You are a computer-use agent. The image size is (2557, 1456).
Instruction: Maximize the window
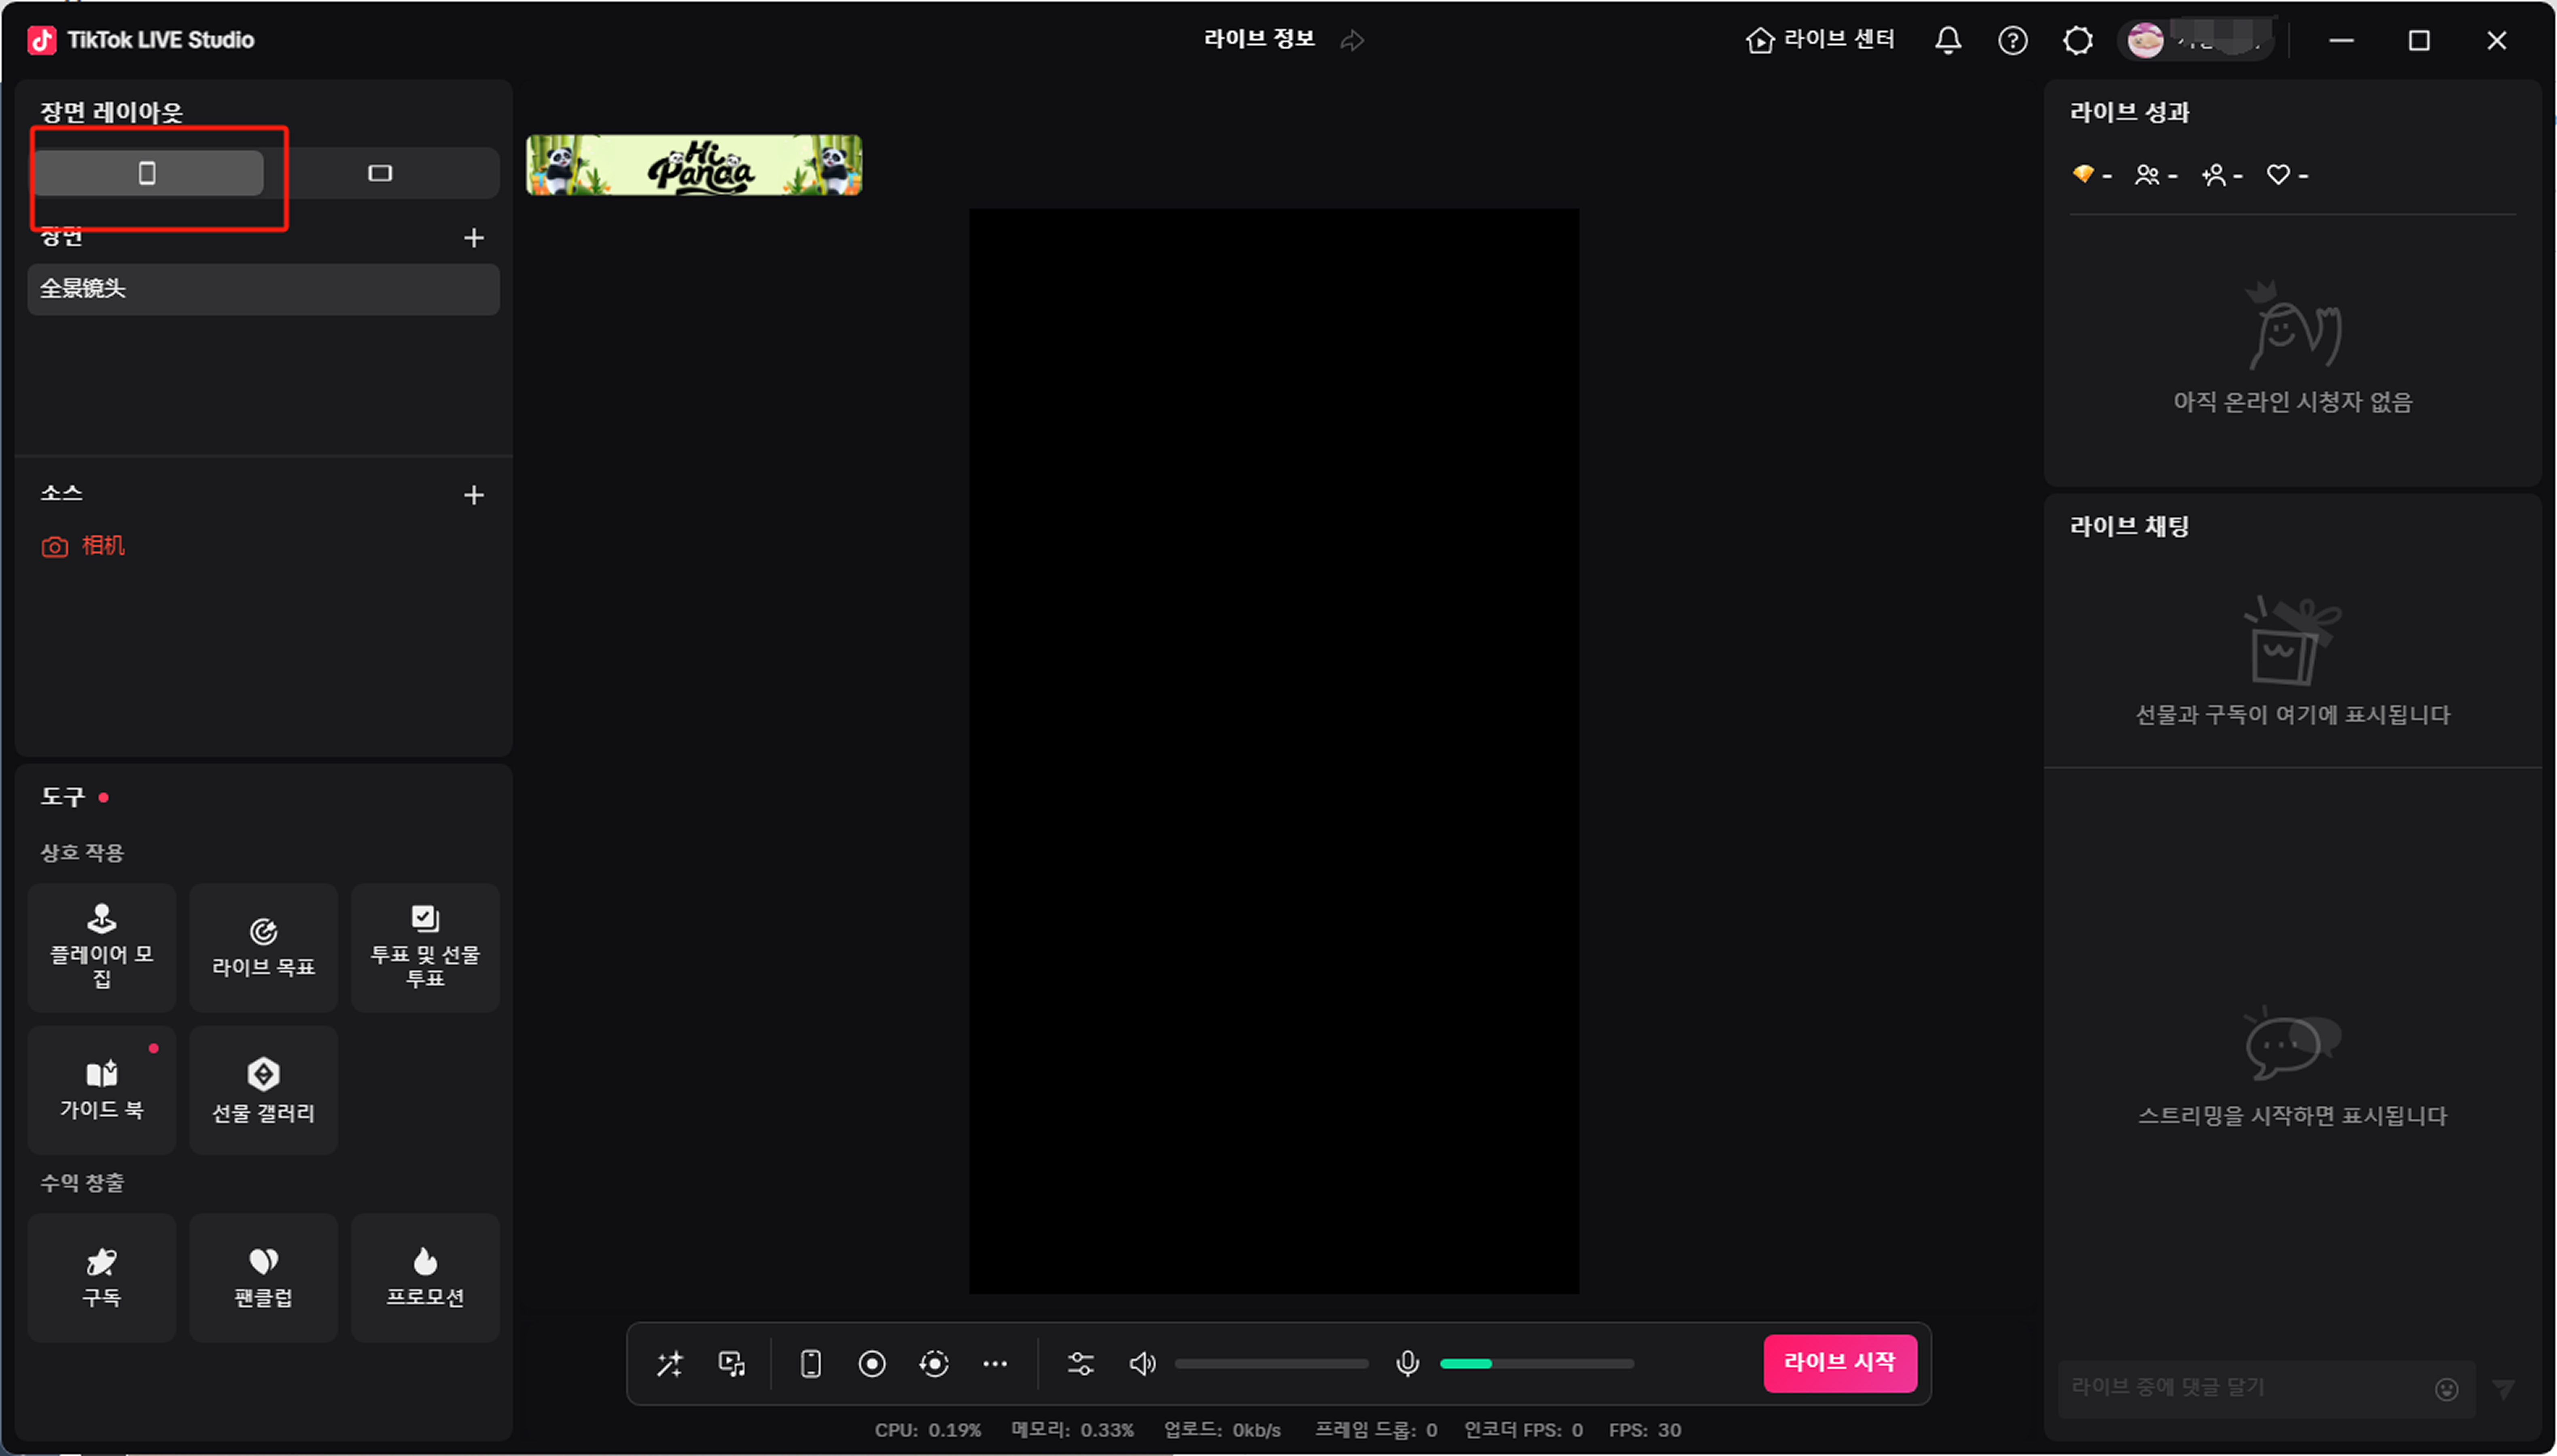pos(2419,41)
